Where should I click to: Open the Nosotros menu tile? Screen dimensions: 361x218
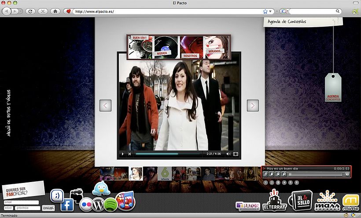192,47
